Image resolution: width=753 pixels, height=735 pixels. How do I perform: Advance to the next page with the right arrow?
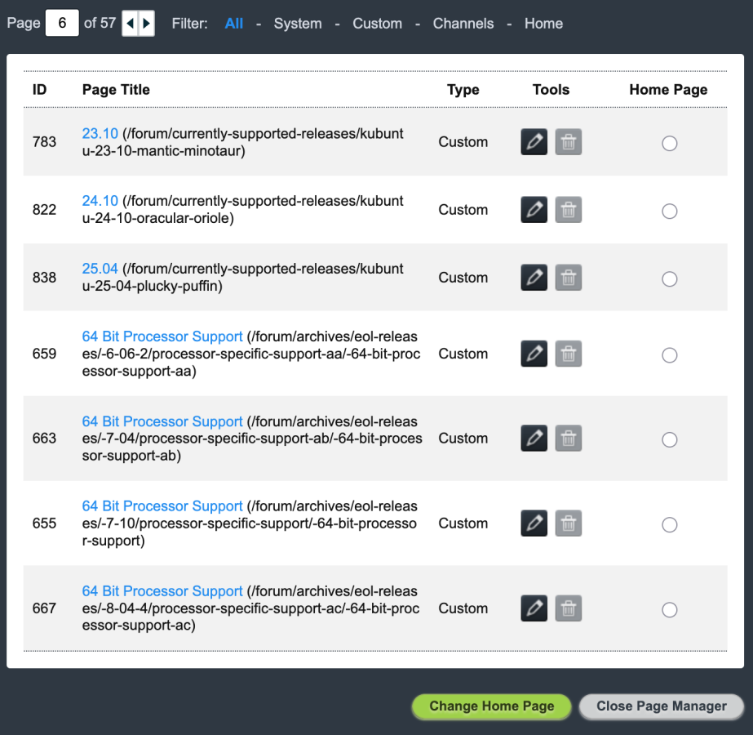(147, 23)
